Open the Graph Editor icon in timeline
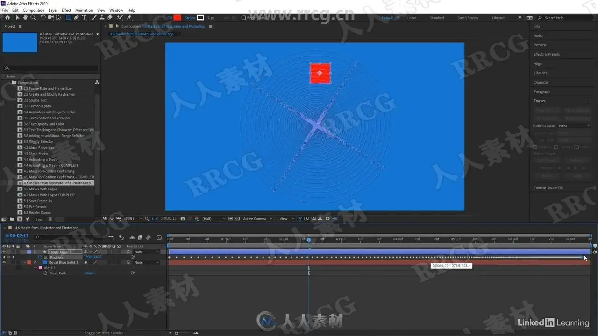 tap(159, 238)
